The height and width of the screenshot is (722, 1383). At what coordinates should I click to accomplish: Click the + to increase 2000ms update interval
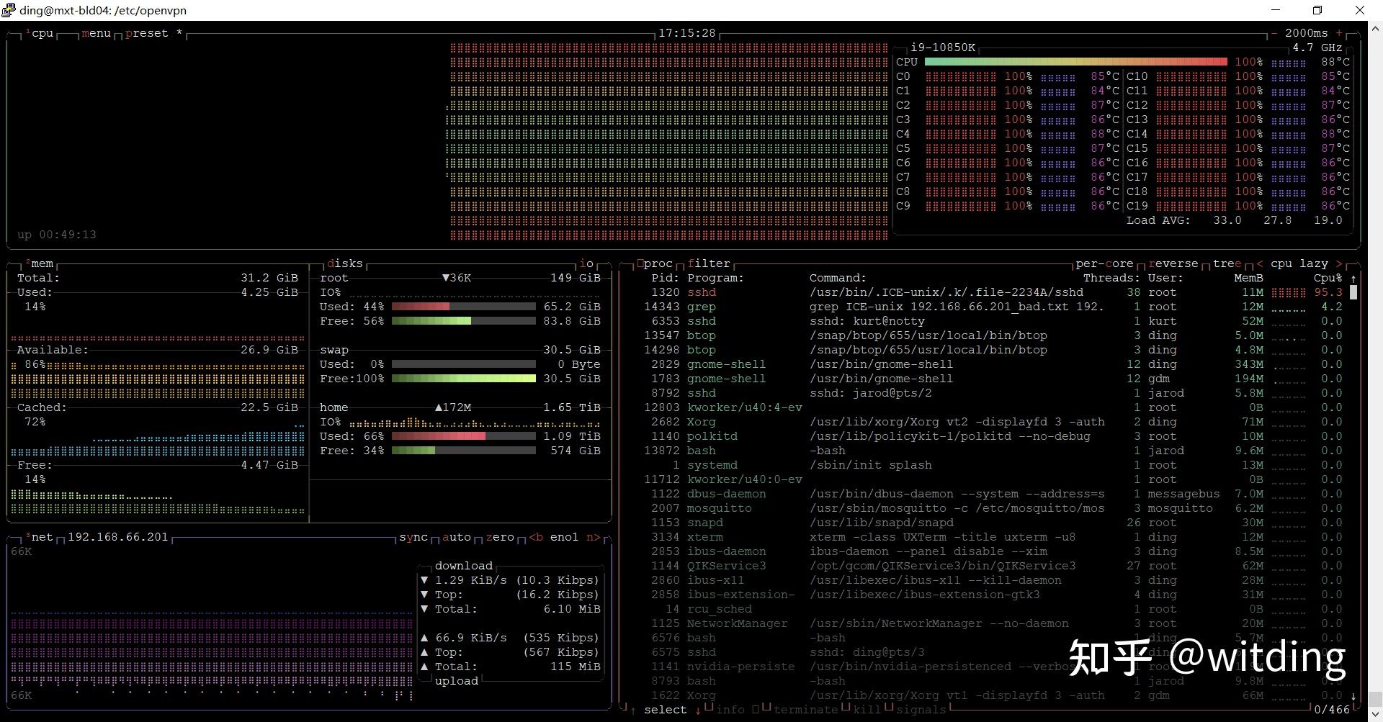[1340, 33]
